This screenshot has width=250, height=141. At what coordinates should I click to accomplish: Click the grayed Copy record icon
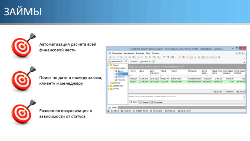coord(114,57)
